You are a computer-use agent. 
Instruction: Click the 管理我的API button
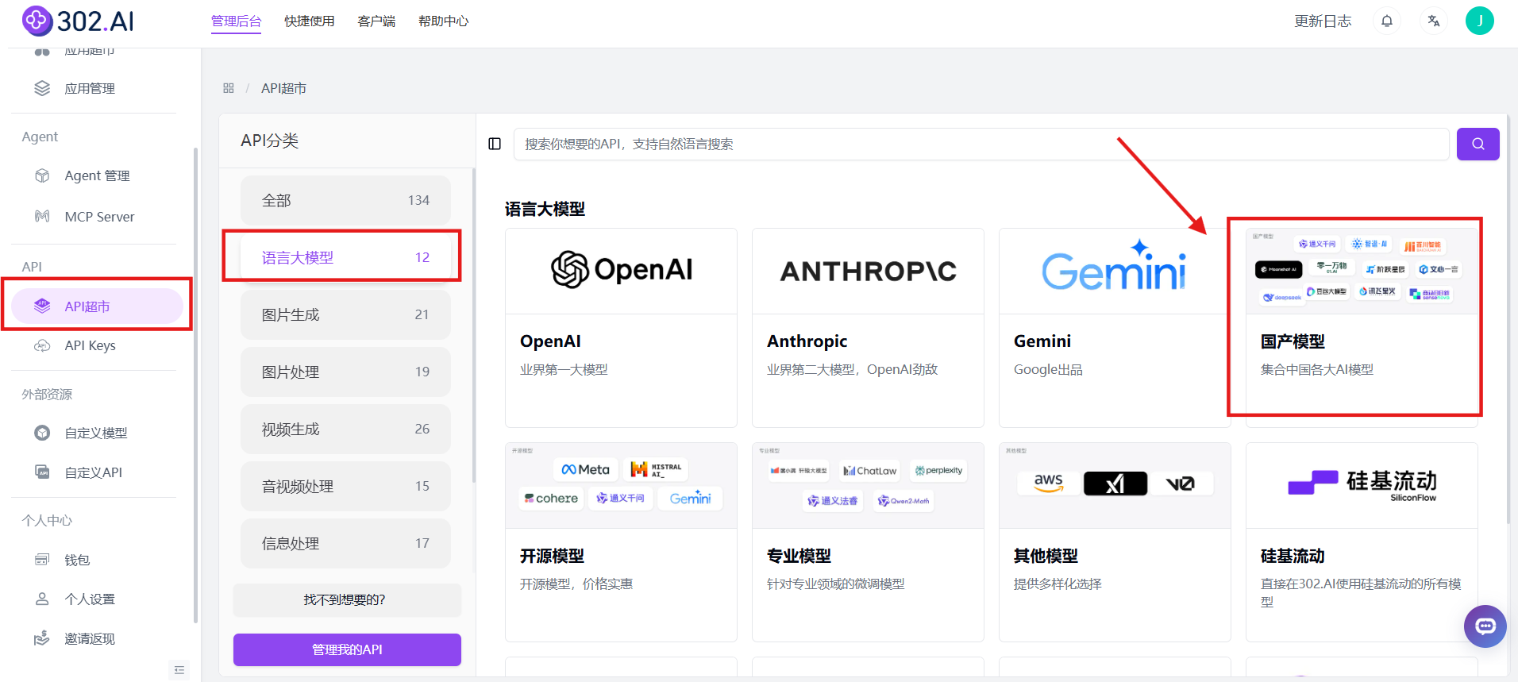pyautogui.click(x=347, y=649)
